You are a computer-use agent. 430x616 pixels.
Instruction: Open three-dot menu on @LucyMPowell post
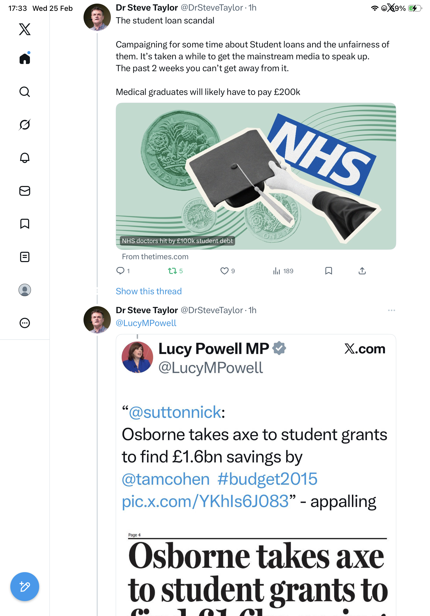coord(391,310)
